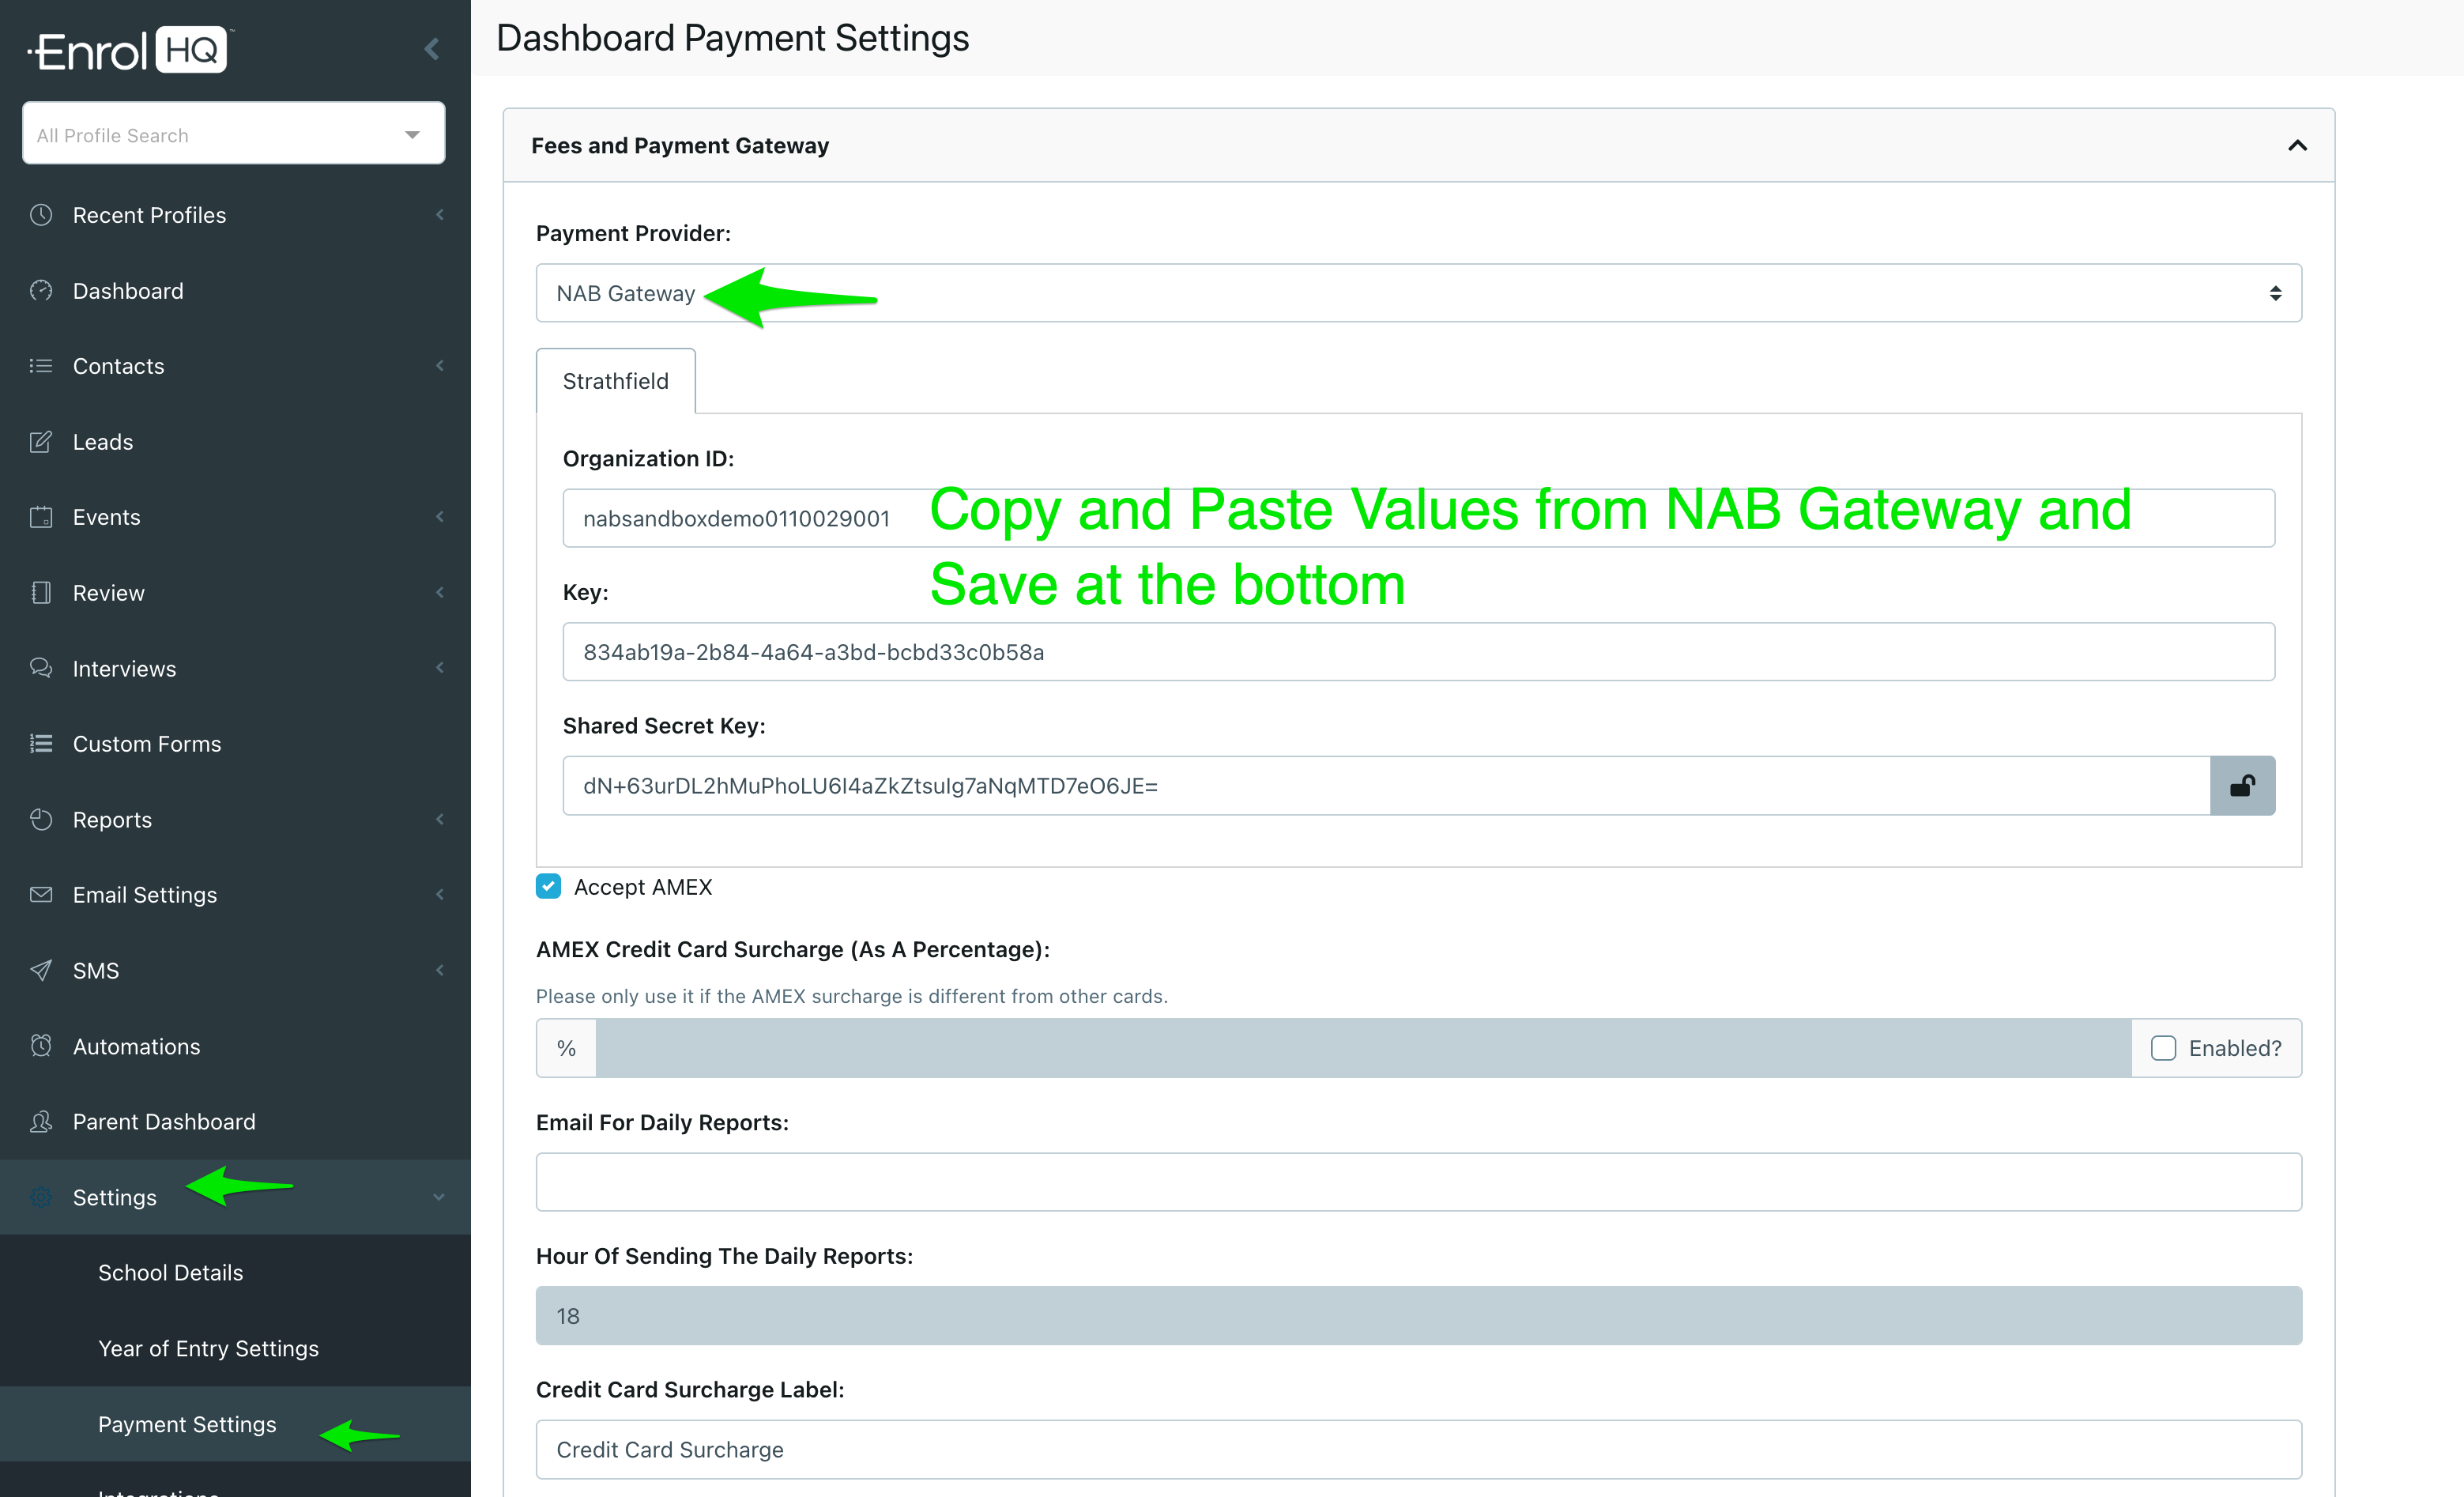Uncheck the Accept AMEX checkbox

click(x=548, y=886)
